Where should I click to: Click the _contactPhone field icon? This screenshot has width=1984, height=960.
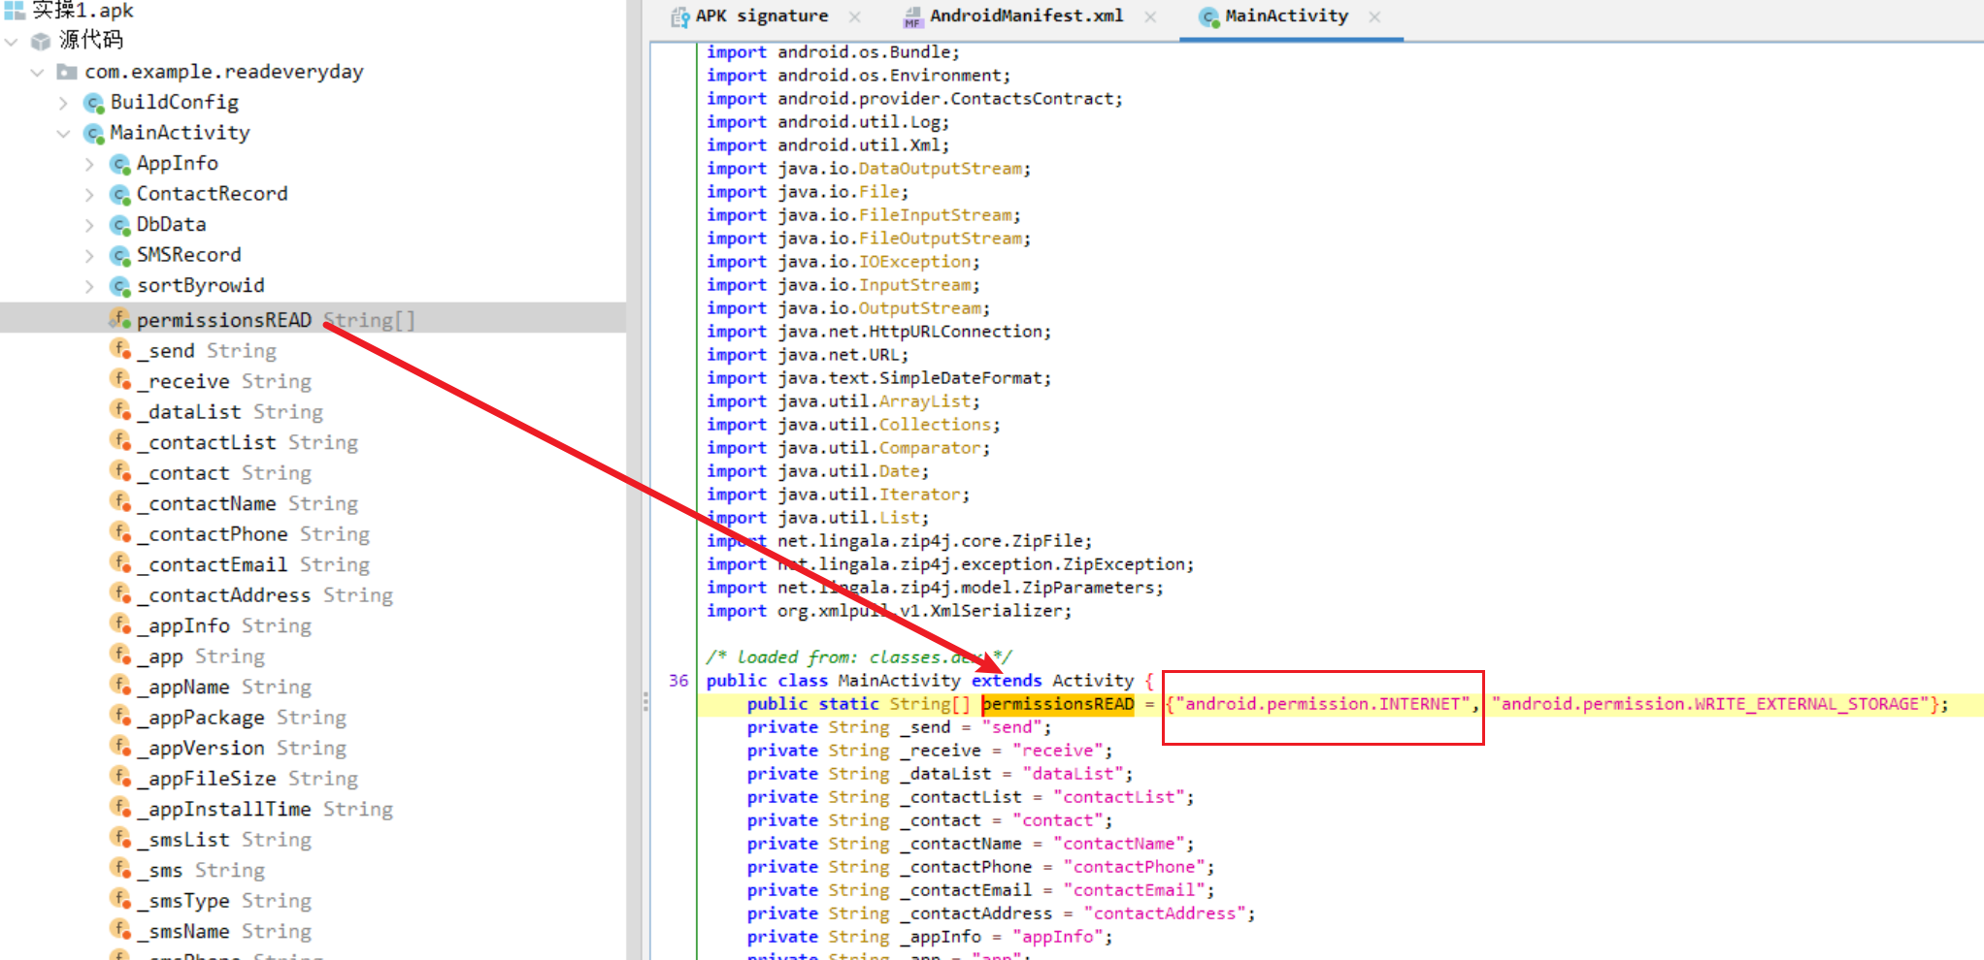120,533
